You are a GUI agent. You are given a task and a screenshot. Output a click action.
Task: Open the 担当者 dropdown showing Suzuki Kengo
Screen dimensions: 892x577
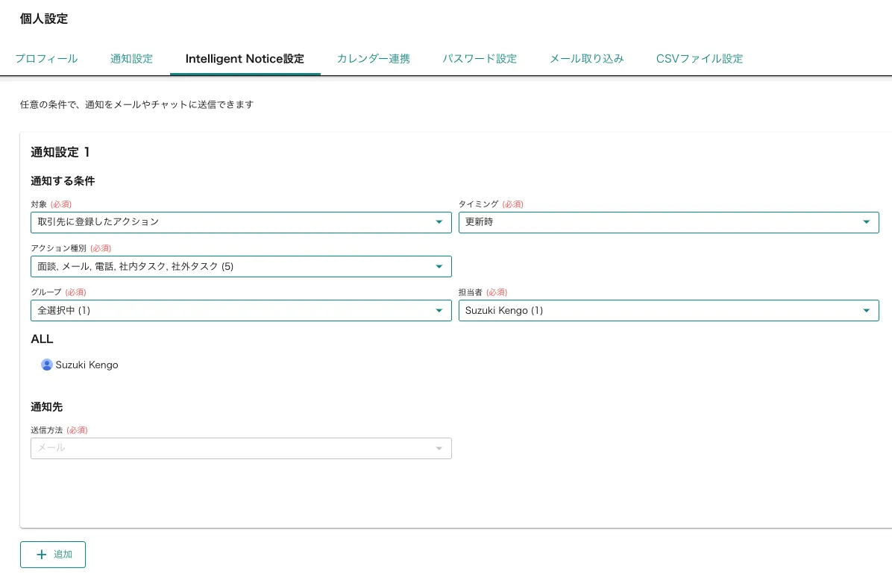click(x=656, y=310)
